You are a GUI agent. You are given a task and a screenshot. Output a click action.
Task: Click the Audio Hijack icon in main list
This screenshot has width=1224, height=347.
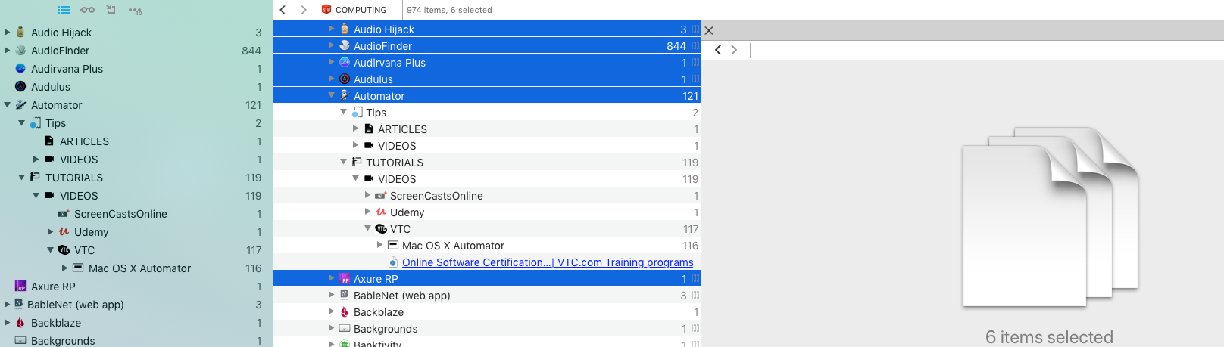345,29
